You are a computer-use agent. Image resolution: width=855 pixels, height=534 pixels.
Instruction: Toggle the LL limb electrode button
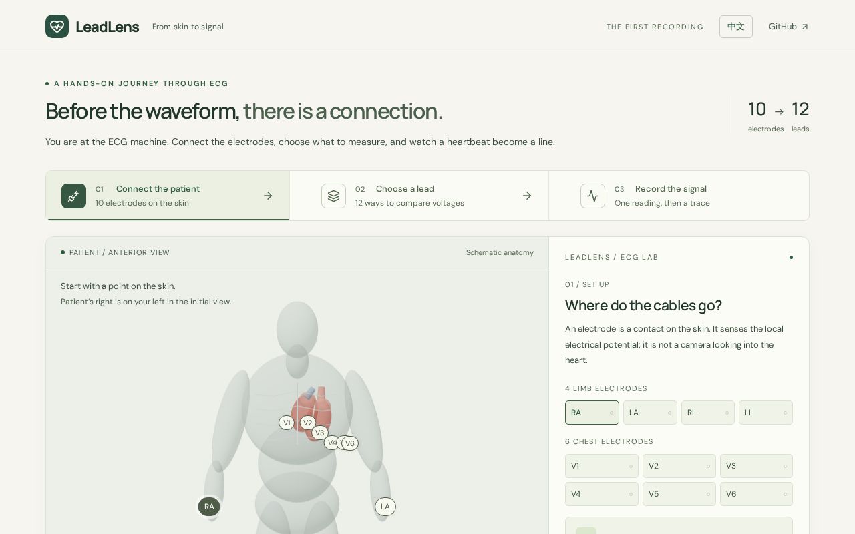765,413
